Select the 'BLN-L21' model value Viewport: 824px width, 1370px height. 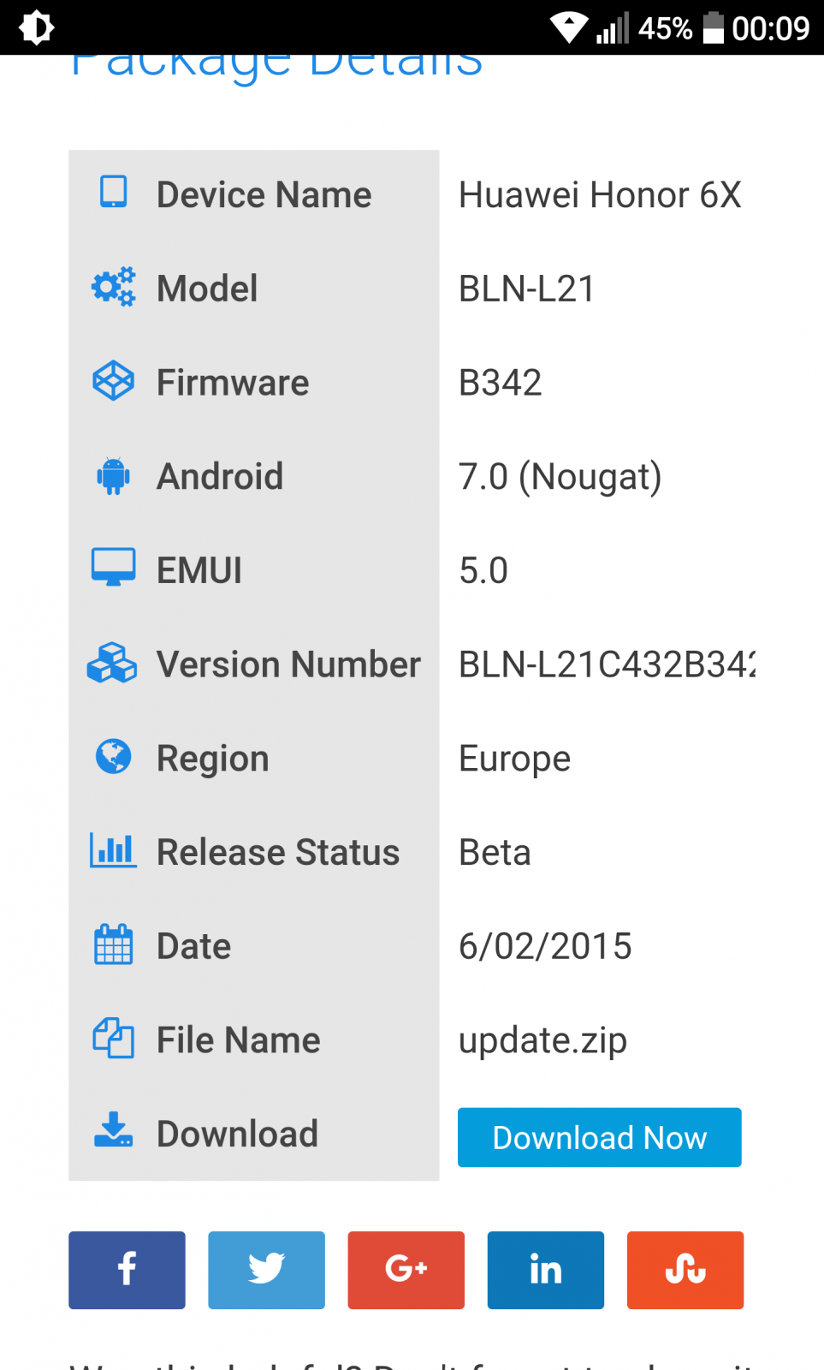tap(526, 289)
